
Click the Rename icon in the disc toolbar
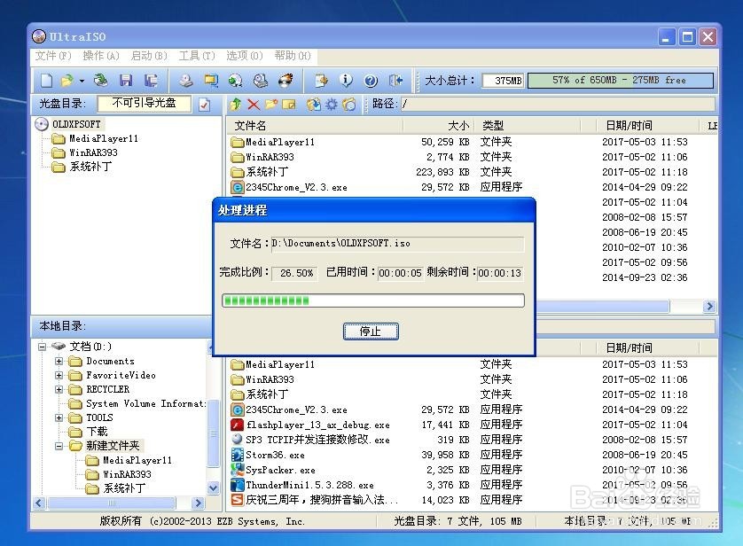pos(288,105)
